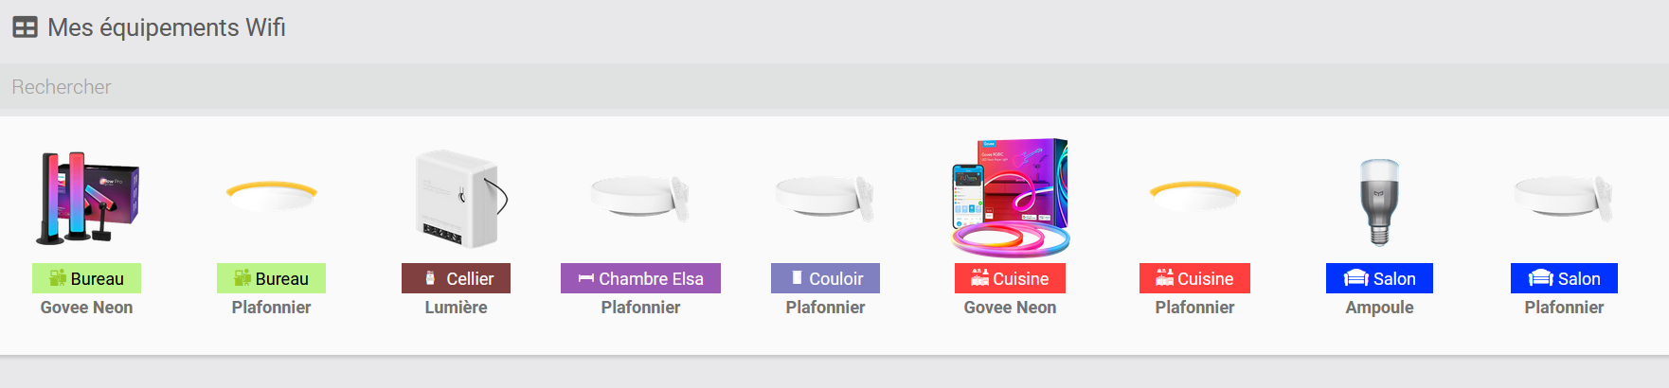The image size is (1669, 388).
Task: Open the Bureau Govee Neon light bars image
Action: (87, 199)
